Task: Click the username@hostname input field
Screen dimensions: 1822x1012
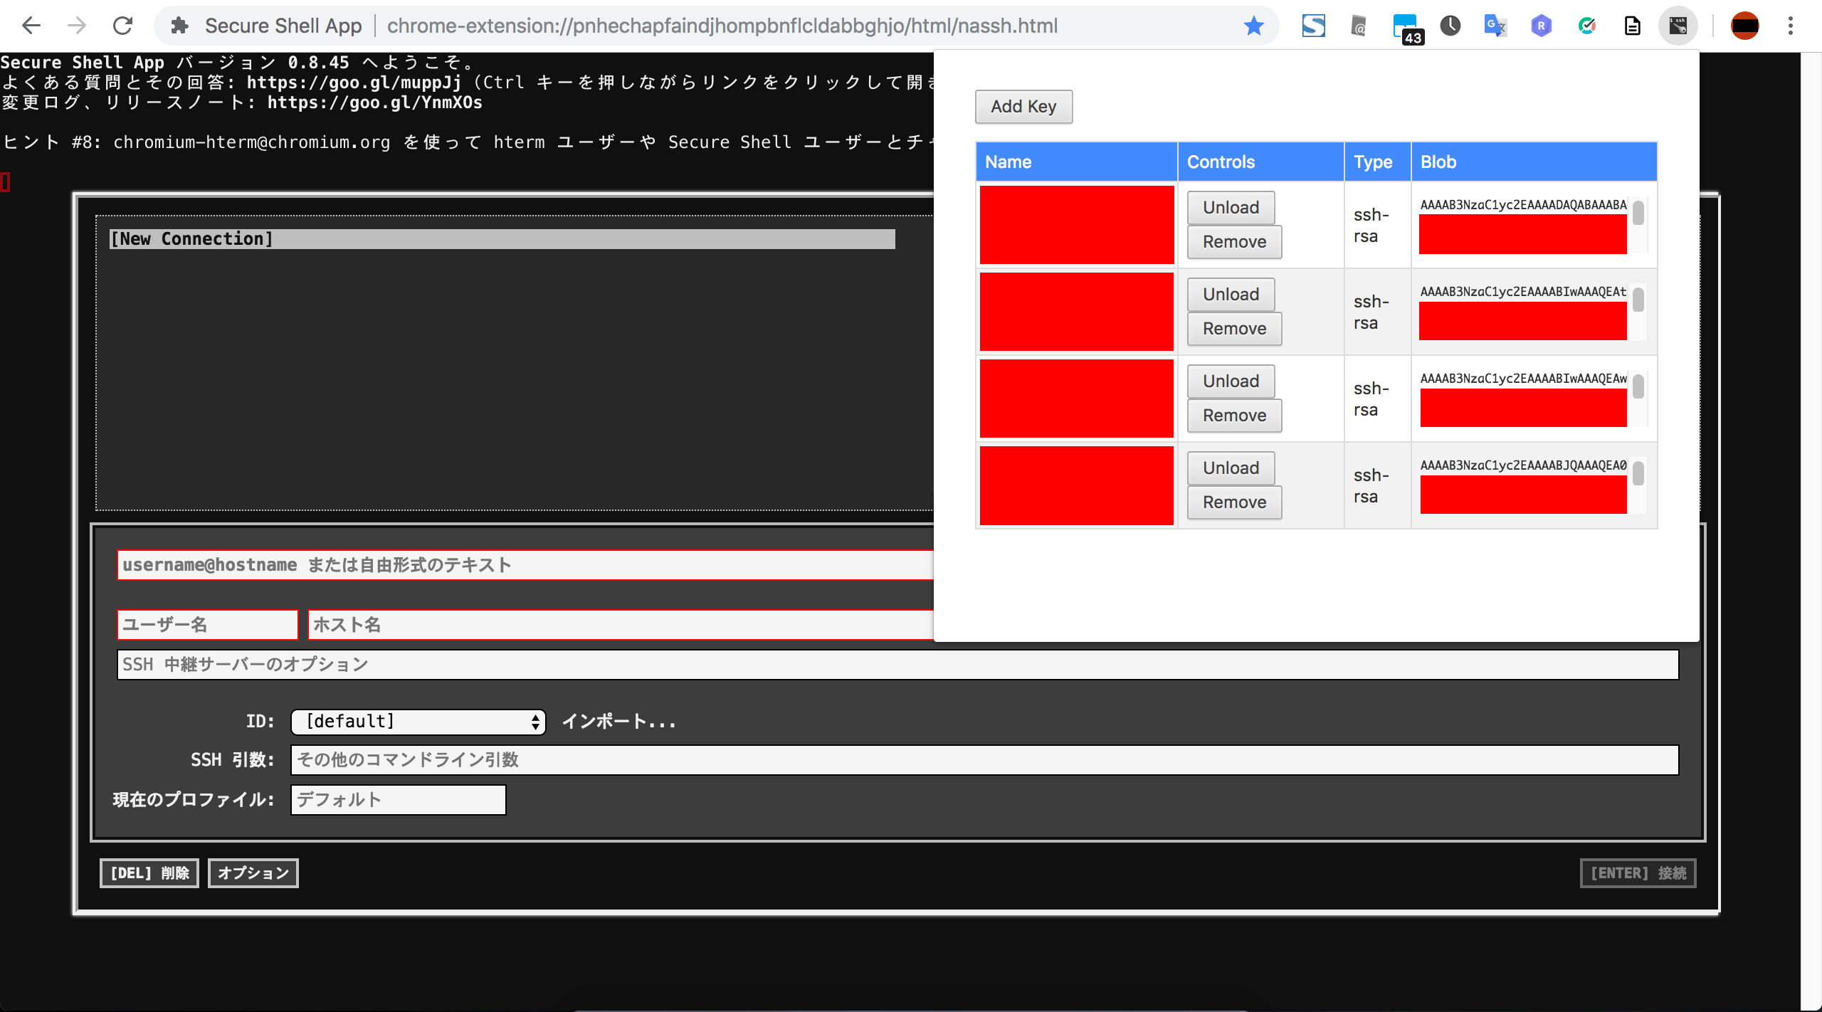Action: (498, 565)
